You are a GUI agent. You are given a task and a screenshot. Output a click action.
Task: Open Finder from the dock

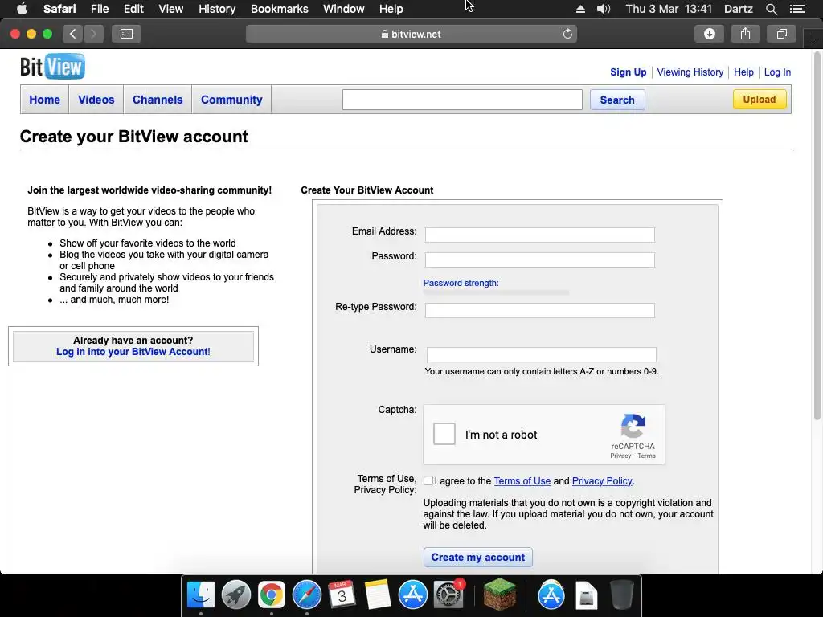point(201,595)
